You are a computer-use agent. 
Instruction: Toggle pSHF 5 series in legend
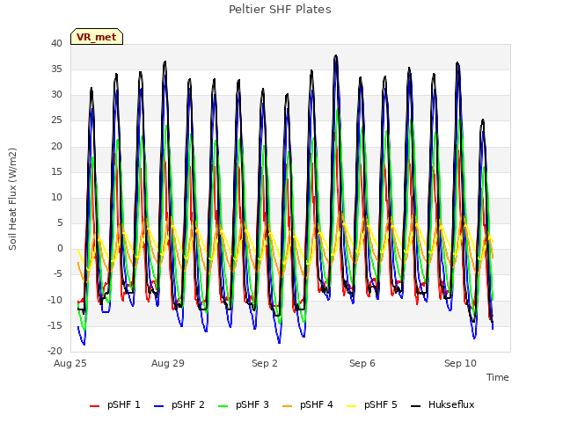pos(372,404)
